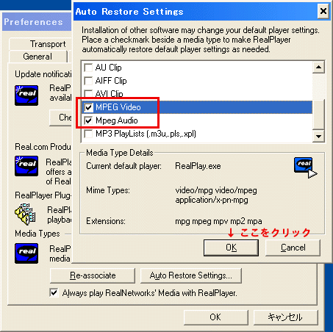
Task: Click OK in the Preferences window
Action: tap(215, 317)
